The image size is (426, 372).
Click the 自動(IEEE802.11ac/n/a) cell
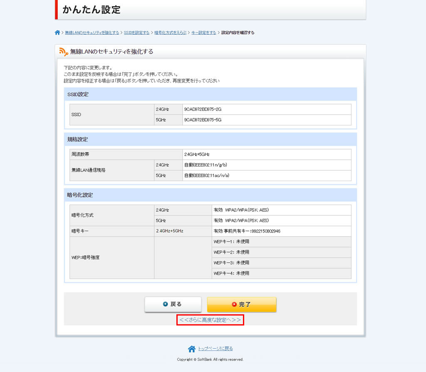(x=207, y=176)
